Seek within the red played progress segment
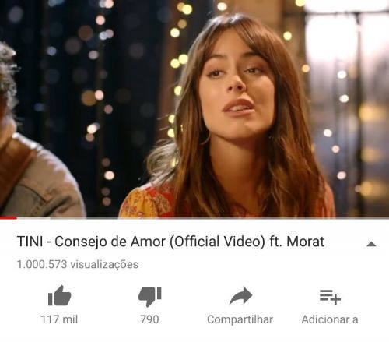 (9, 218)
